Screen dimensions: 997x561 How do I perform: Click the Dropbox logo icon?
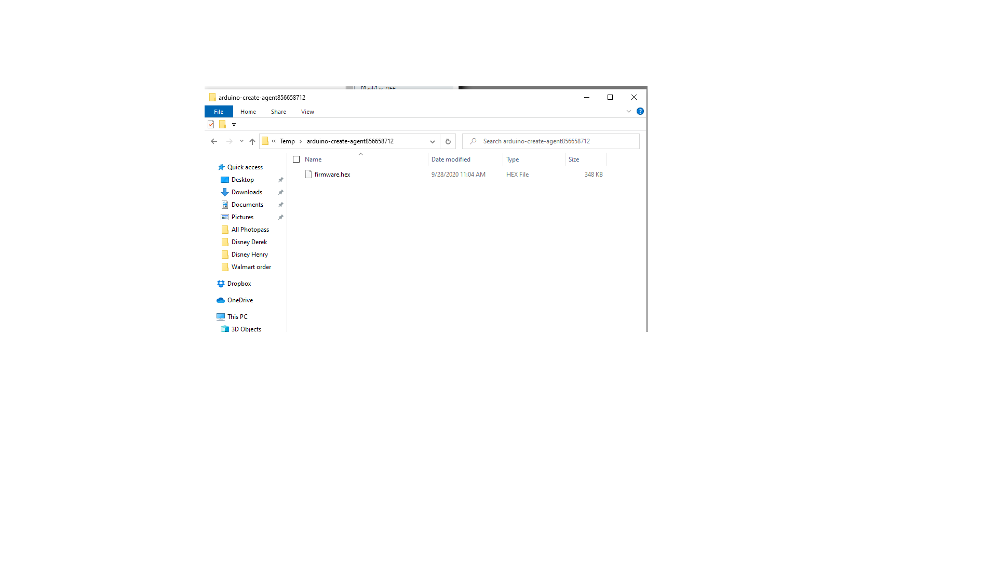coord(221,284)
